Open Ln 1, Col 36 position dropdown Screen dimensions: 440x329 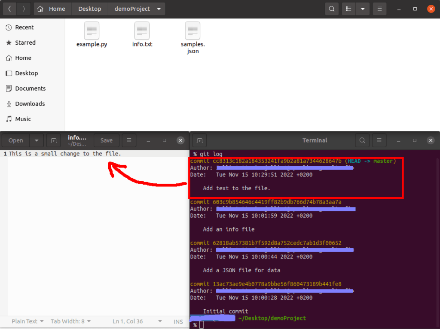(137, 321)
